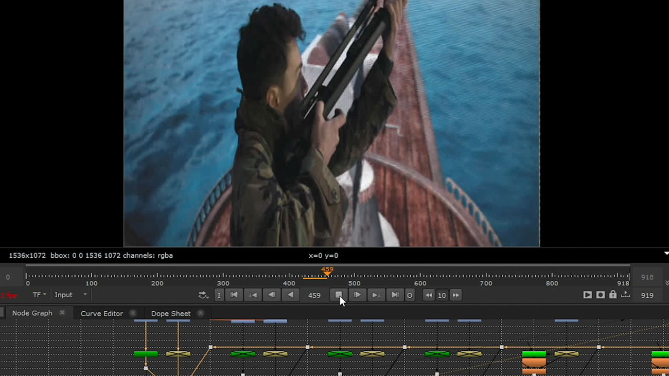Set the in point with the I button

coord(219,295)
